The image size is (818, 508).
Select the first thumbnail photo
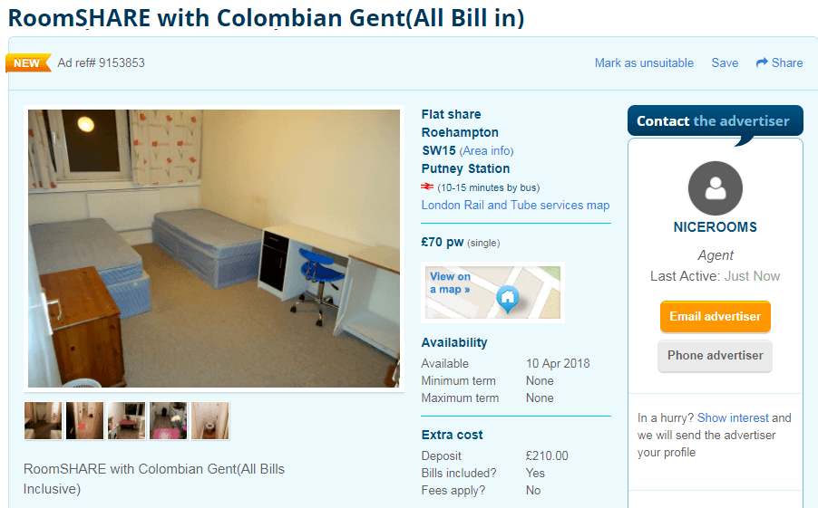[44, 421]
